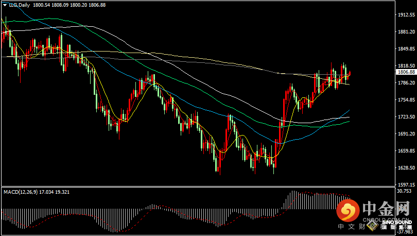The height and width of the screenshot is (236, 417).
Task: Select the 1849.85 level on price axis
Action: tap(406, 49)
